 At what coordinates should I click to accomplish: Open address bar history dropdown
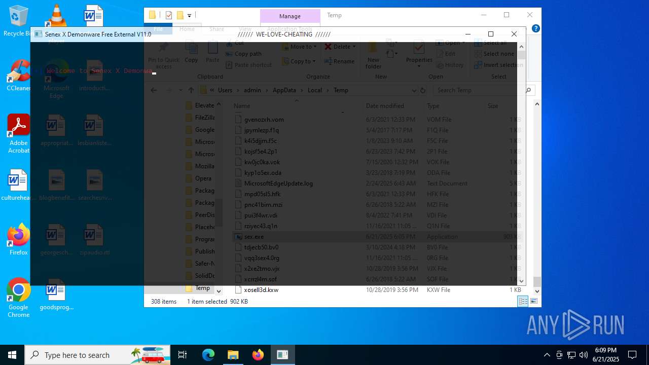coord(414,90)
